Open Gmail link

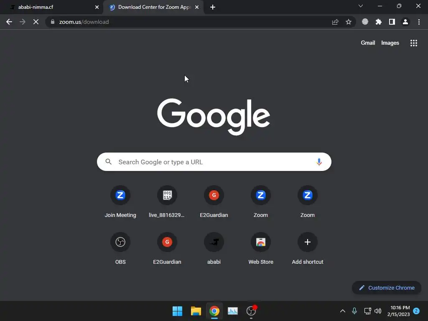(368, 43)
